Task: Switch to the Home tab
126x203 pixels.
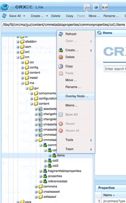Action: pos(107,33)
